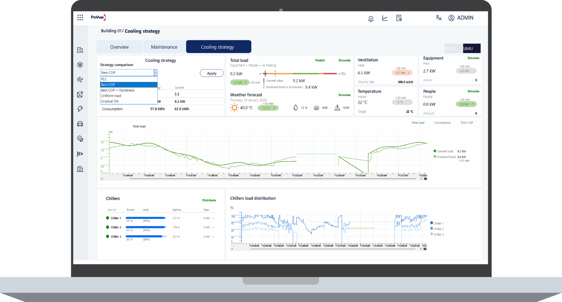Screen dimensions: 562x302
Task: Switch to the Maintenance tab
Action: pos(164,47)
